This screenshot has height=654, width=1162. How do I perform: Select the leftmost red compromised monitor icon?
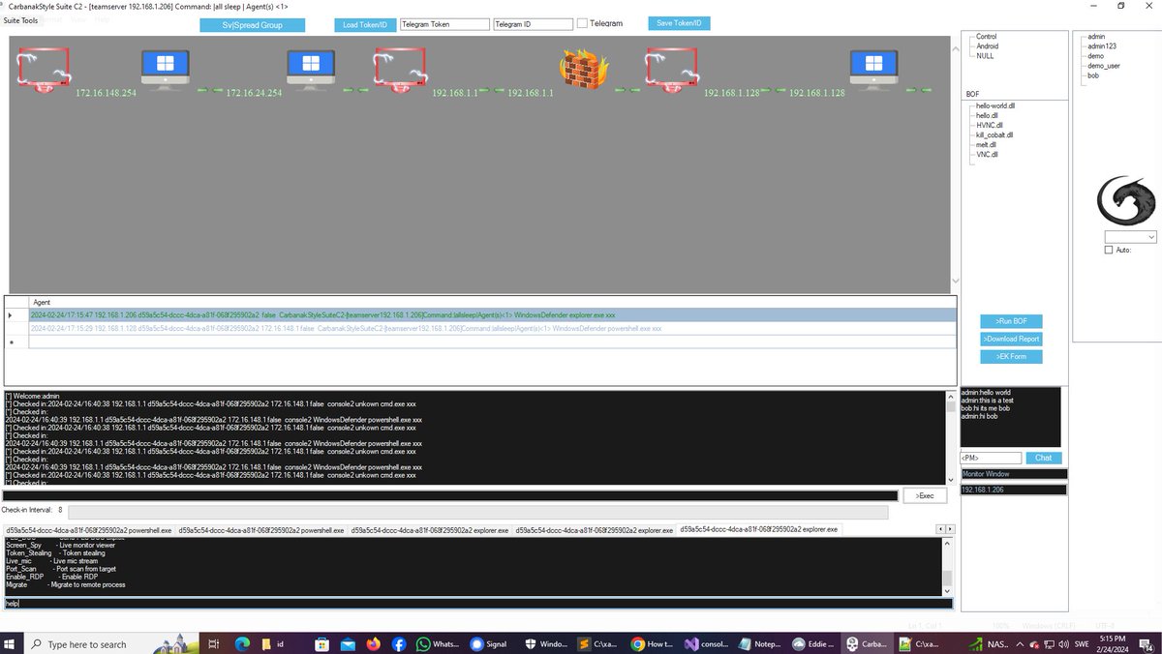point(44,72)
